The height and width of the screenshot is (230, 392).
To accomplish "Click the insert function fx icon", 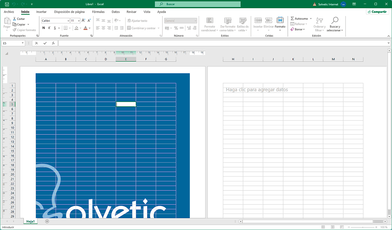I will point(53,43).
